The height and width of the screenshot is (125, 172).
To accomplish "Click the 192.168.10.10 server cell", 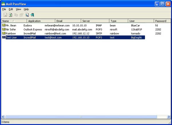I will pos(81,37).
